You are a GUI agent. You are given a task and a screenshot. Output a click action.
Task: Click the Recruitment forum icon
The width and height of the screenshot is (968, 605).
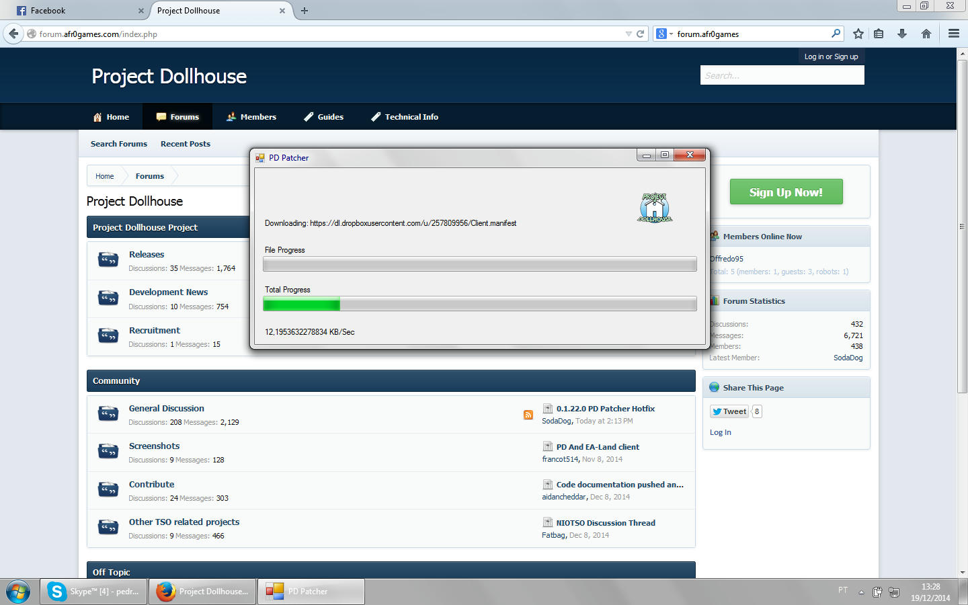coord(108,336)
